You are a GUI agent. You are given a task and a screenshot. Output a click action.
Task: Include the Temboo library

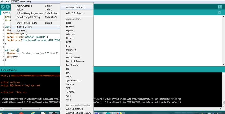pos(77,92)
